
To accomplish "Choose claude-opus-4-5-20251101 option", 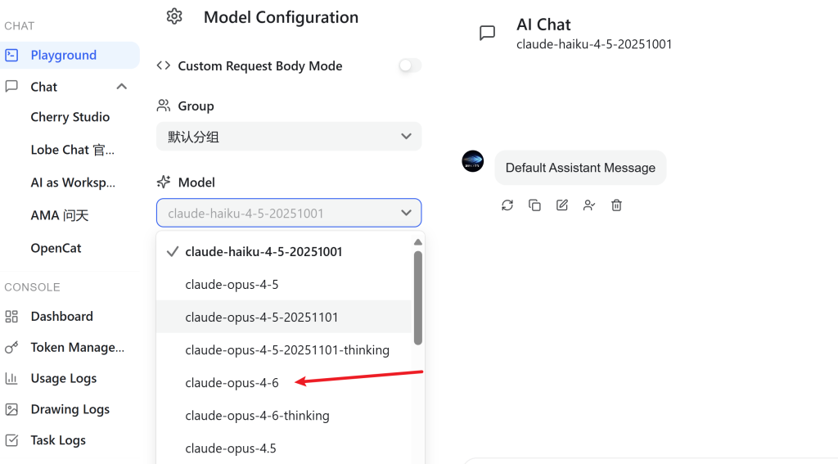I will pos(284,317).
